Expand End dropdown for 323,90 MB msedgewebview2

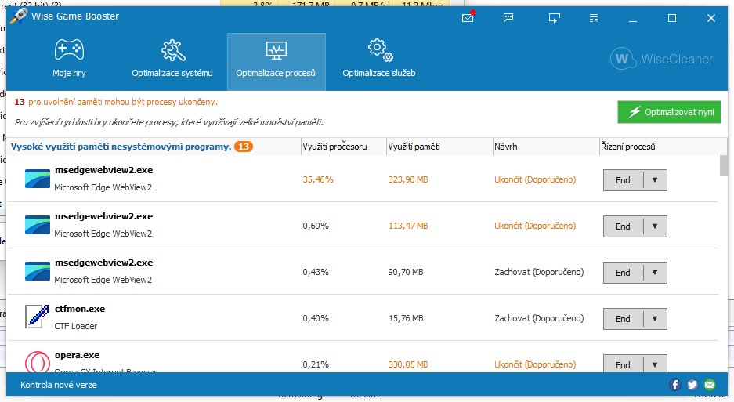coord(655,180)
